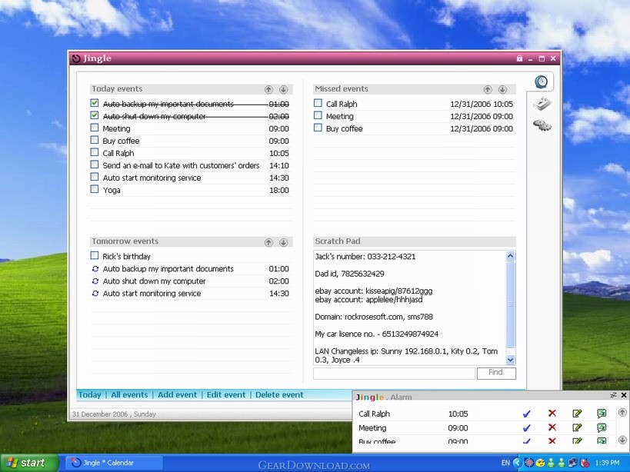Open the Windows start menu
This screenshot has width=630, height=472.
[x=28, y=463]
